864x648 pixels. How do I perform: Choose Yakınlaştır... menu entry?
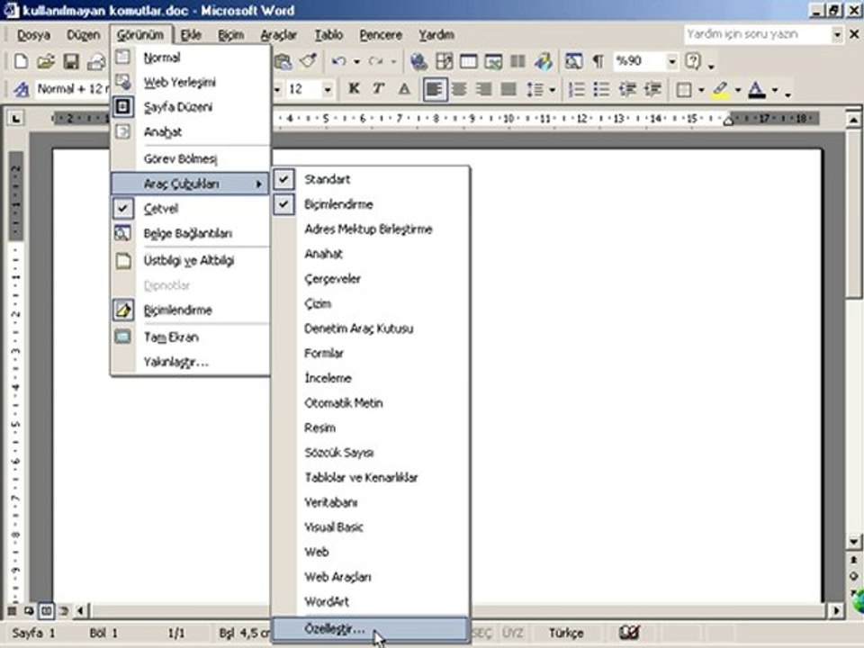click(190, 362)
